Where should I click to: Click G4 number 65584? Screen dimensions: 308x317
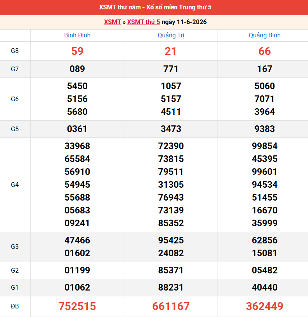point(77,159)
